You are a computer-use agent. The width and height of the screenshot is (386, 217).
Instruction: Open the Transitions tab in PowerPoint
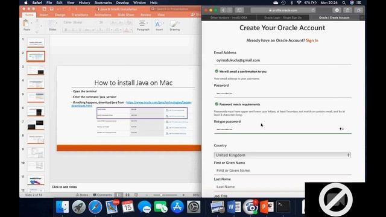(80, 14)
